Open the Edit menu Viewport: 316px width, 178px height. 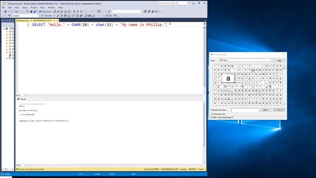tap(10, 7)
